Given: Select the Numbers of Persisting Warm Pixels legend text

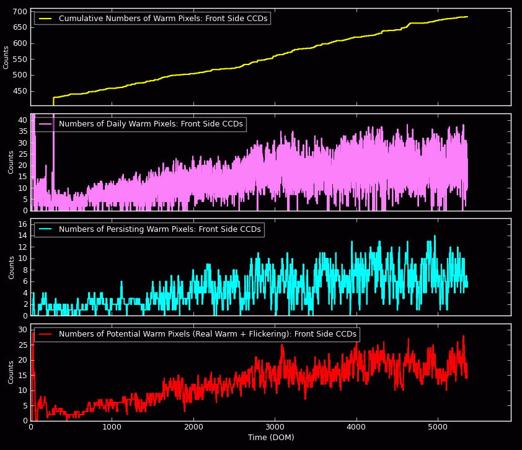Looking at the screenshot, I should coord(160,229).
